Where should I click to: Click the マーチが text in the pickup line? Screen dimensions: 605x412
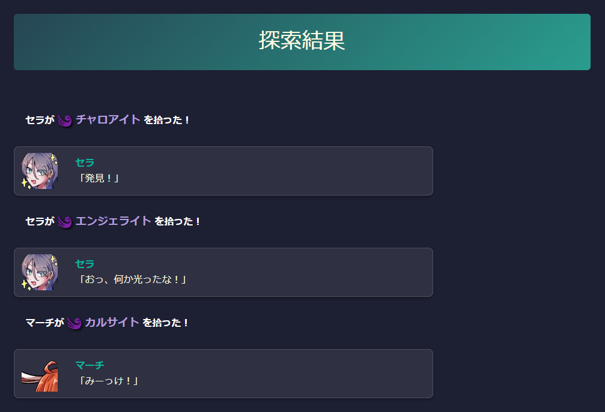(x=44, y=323)
